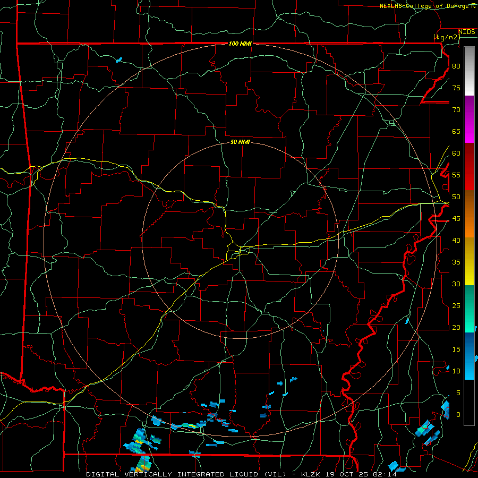Click the 19 OCT 25 date
The height and width of the screenshot is (478, 478).
348,474
